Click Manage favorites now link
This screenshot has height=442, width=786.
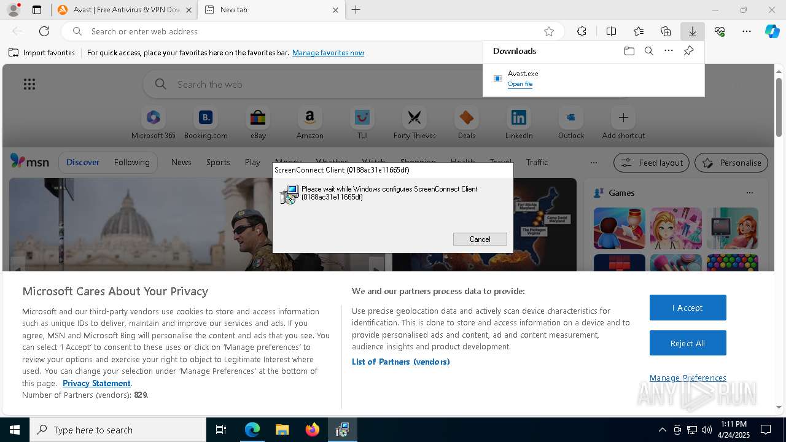click(x=328, y=53)
